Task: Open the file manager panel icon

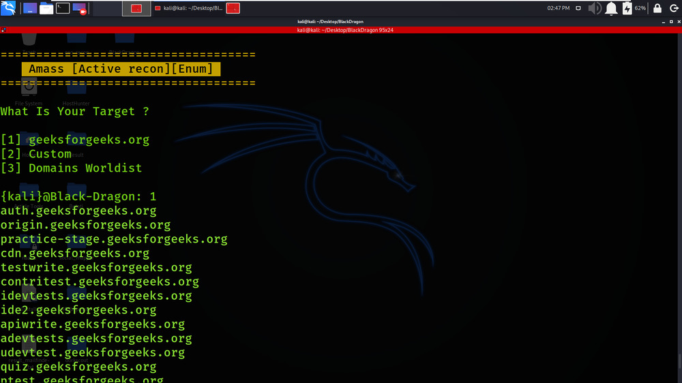Action: [46, 8]
